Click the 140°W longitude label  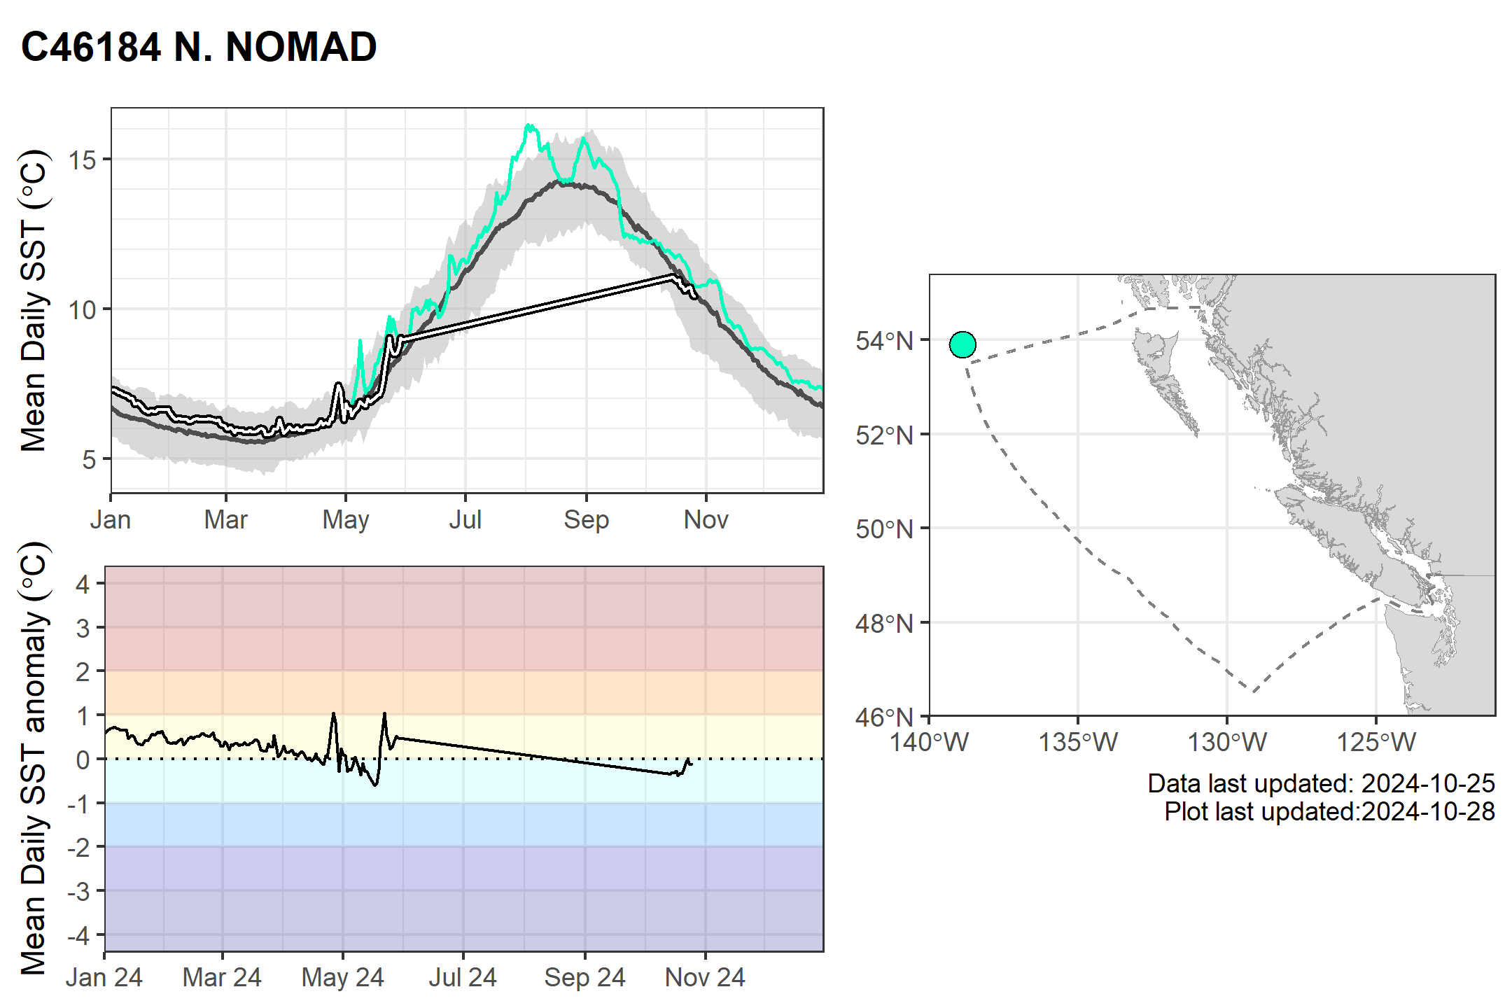tap(929, 742)
